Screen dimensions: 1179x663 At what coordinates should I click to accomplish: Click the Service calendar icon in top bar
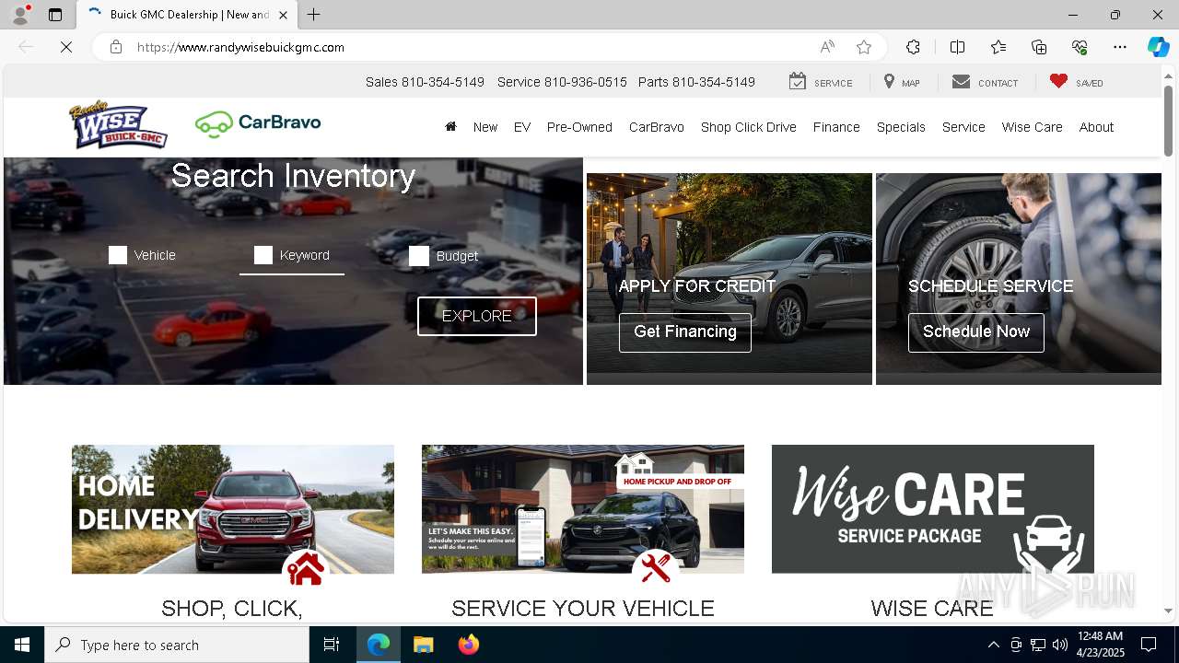(798, 82)
